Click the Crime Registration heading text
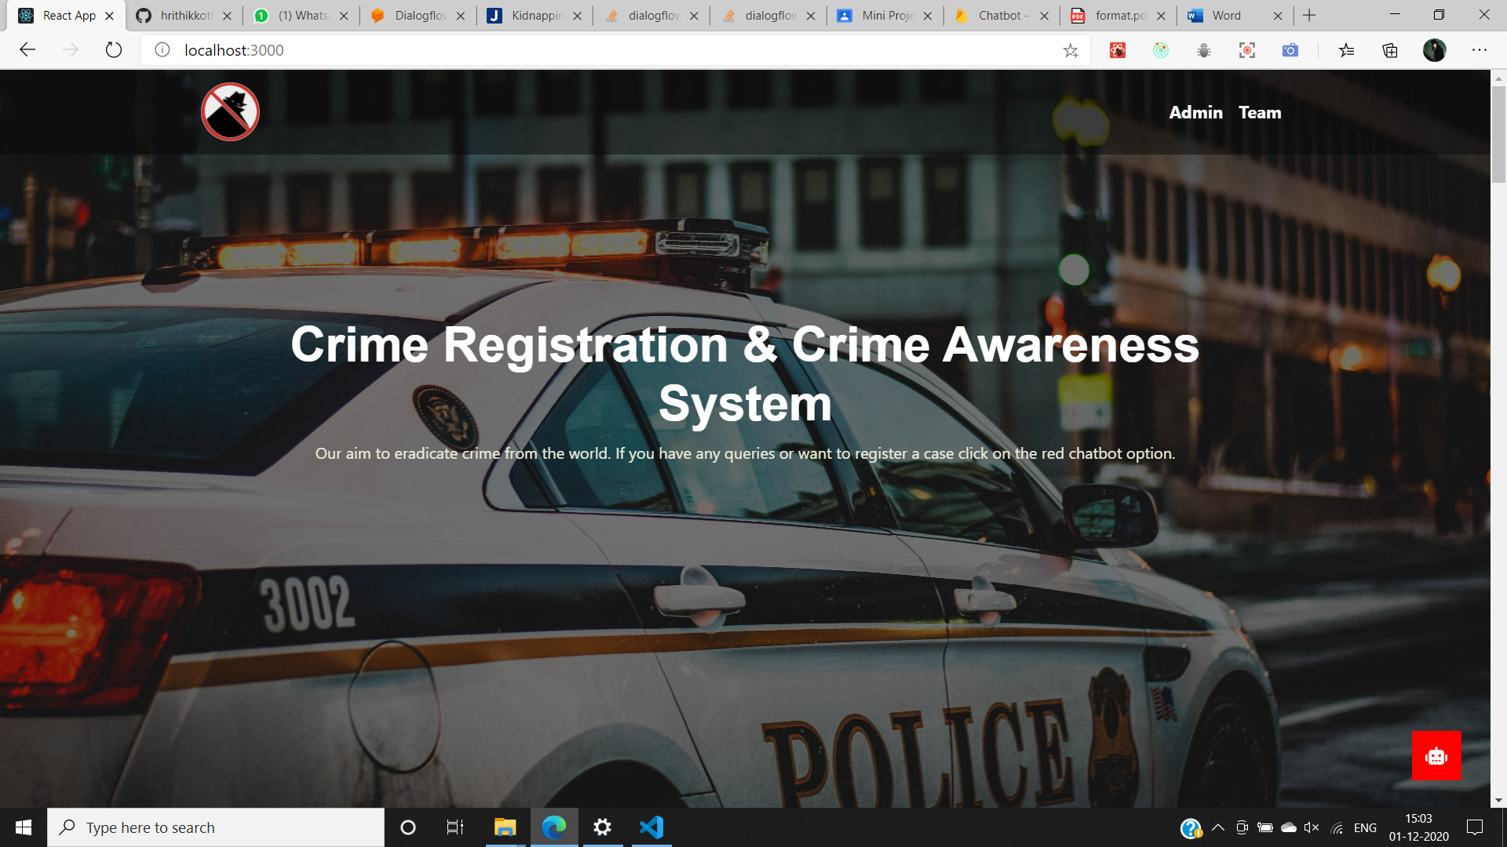This screenshot has width=1507, height=847. tap(745, 374)
